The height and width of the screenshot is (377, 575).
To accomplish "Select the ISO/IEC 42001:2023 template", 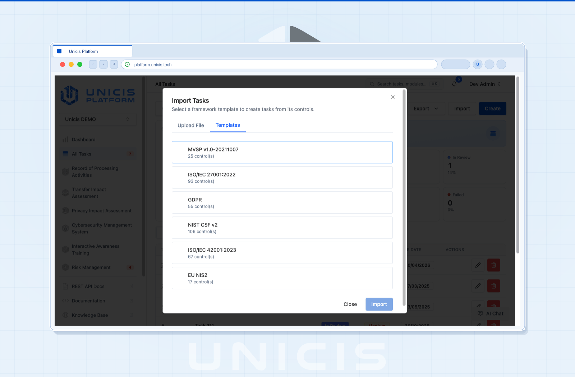I will [x=282, y=253].
